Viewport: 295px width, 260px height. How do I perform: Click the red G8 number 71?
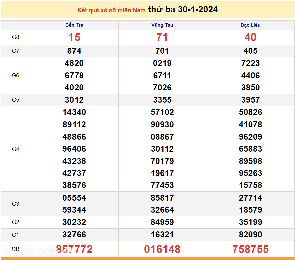[162, 37]
